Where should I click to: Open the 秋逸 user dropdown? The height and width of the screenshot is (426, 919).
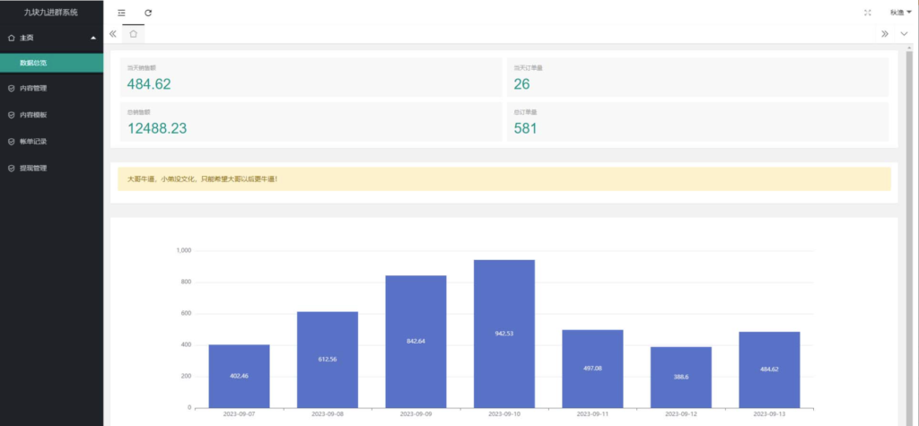900,13
